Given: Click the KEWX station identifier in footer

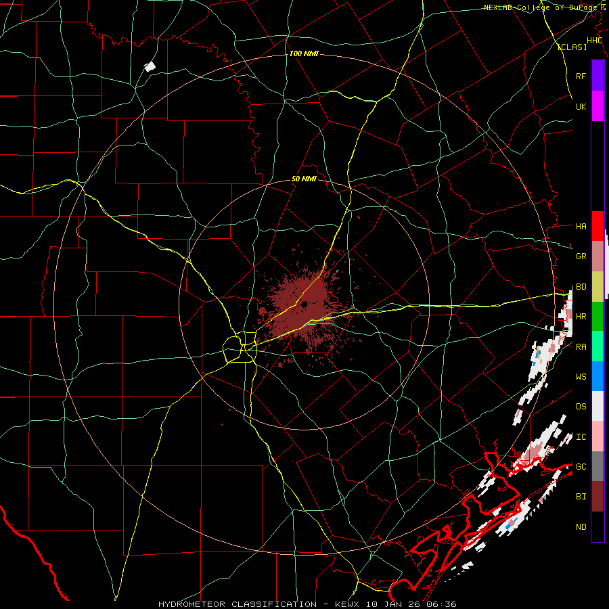Looking at the screenshot, I should point(348,604).
